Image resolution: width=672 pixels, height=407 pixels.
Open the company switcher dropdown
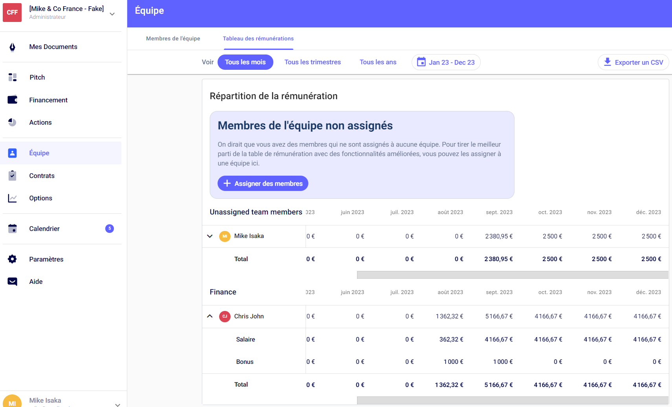click(112, 14)
